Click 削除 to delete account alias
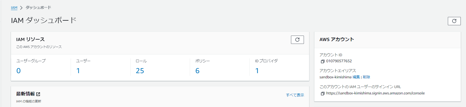The height and width of the screenshot is (107, 466). coord(367,77)
